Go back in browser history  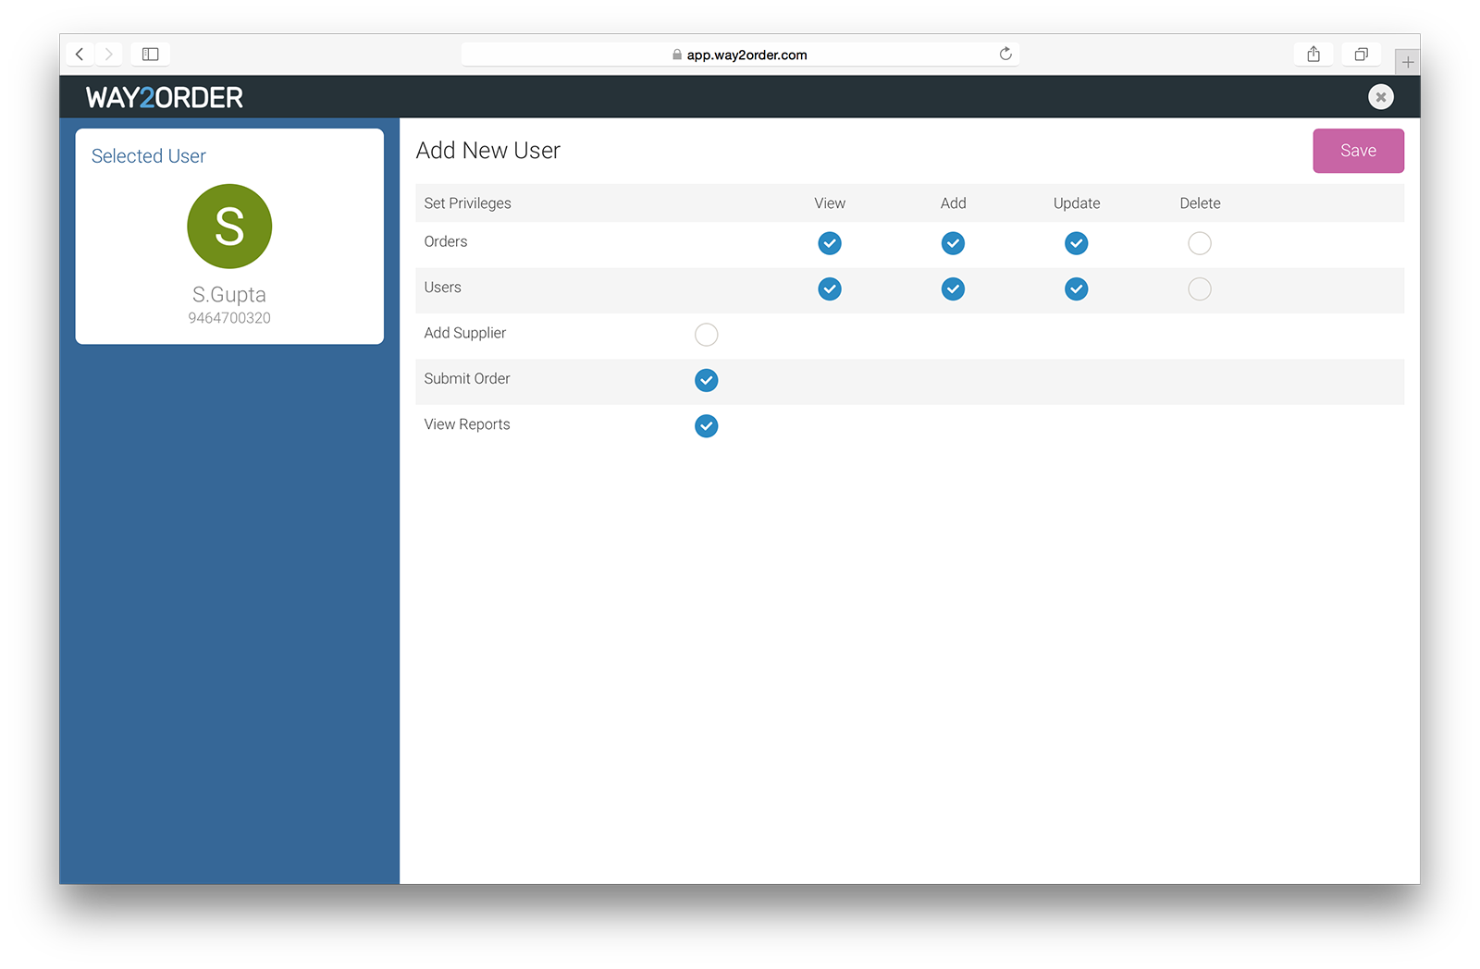pos(80,55)
